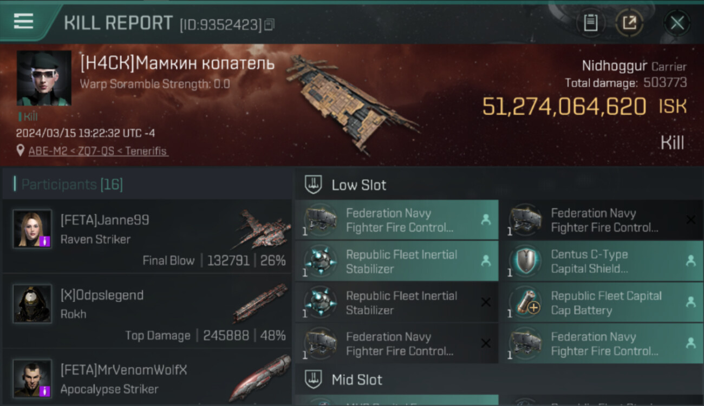
Task: Select participant Janne99's portrait
Action: point(32,229)
